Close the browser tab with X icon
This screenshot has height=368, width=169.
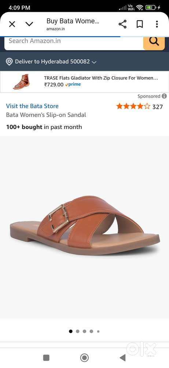tap(12, 24)
